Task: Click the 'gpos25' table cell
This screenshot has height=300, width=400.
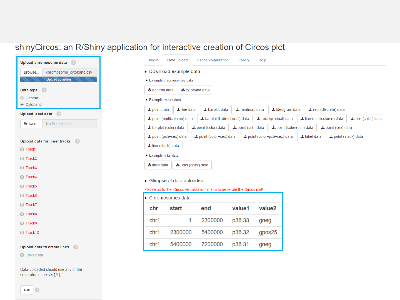Action: [268, 232]
